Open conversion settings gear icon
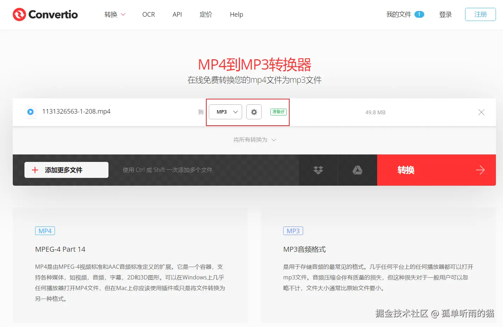The image size is (503, 327). click(x=254, y=112)
